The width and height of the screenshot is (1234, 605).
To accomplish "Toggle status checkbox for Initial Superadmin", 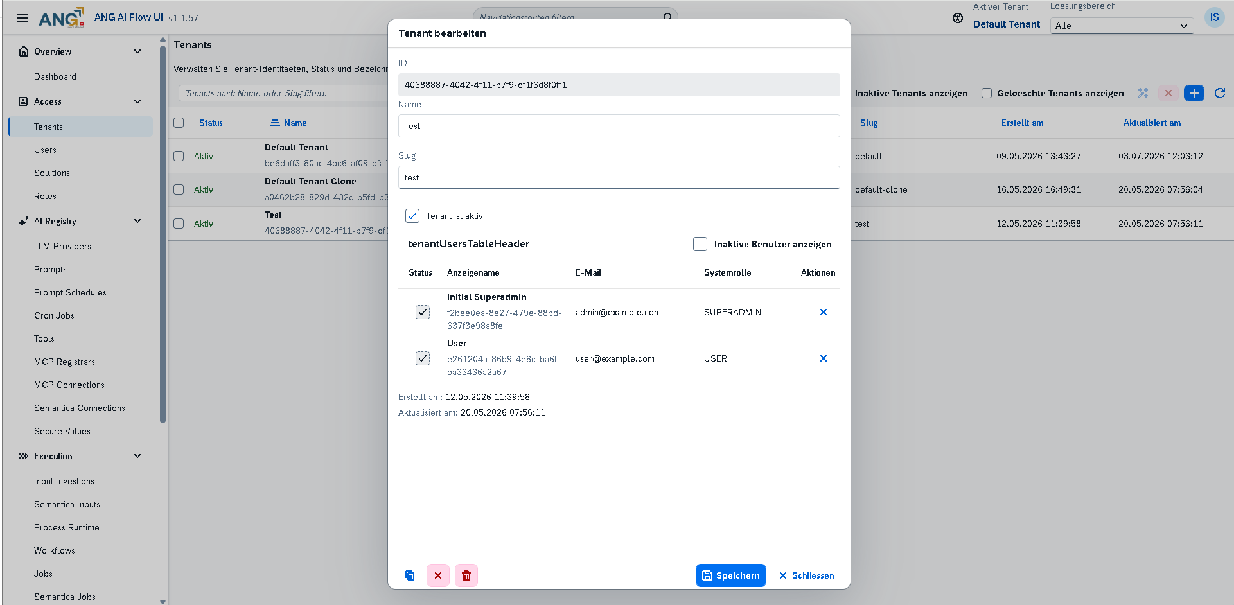I will [x=423, y=312].
